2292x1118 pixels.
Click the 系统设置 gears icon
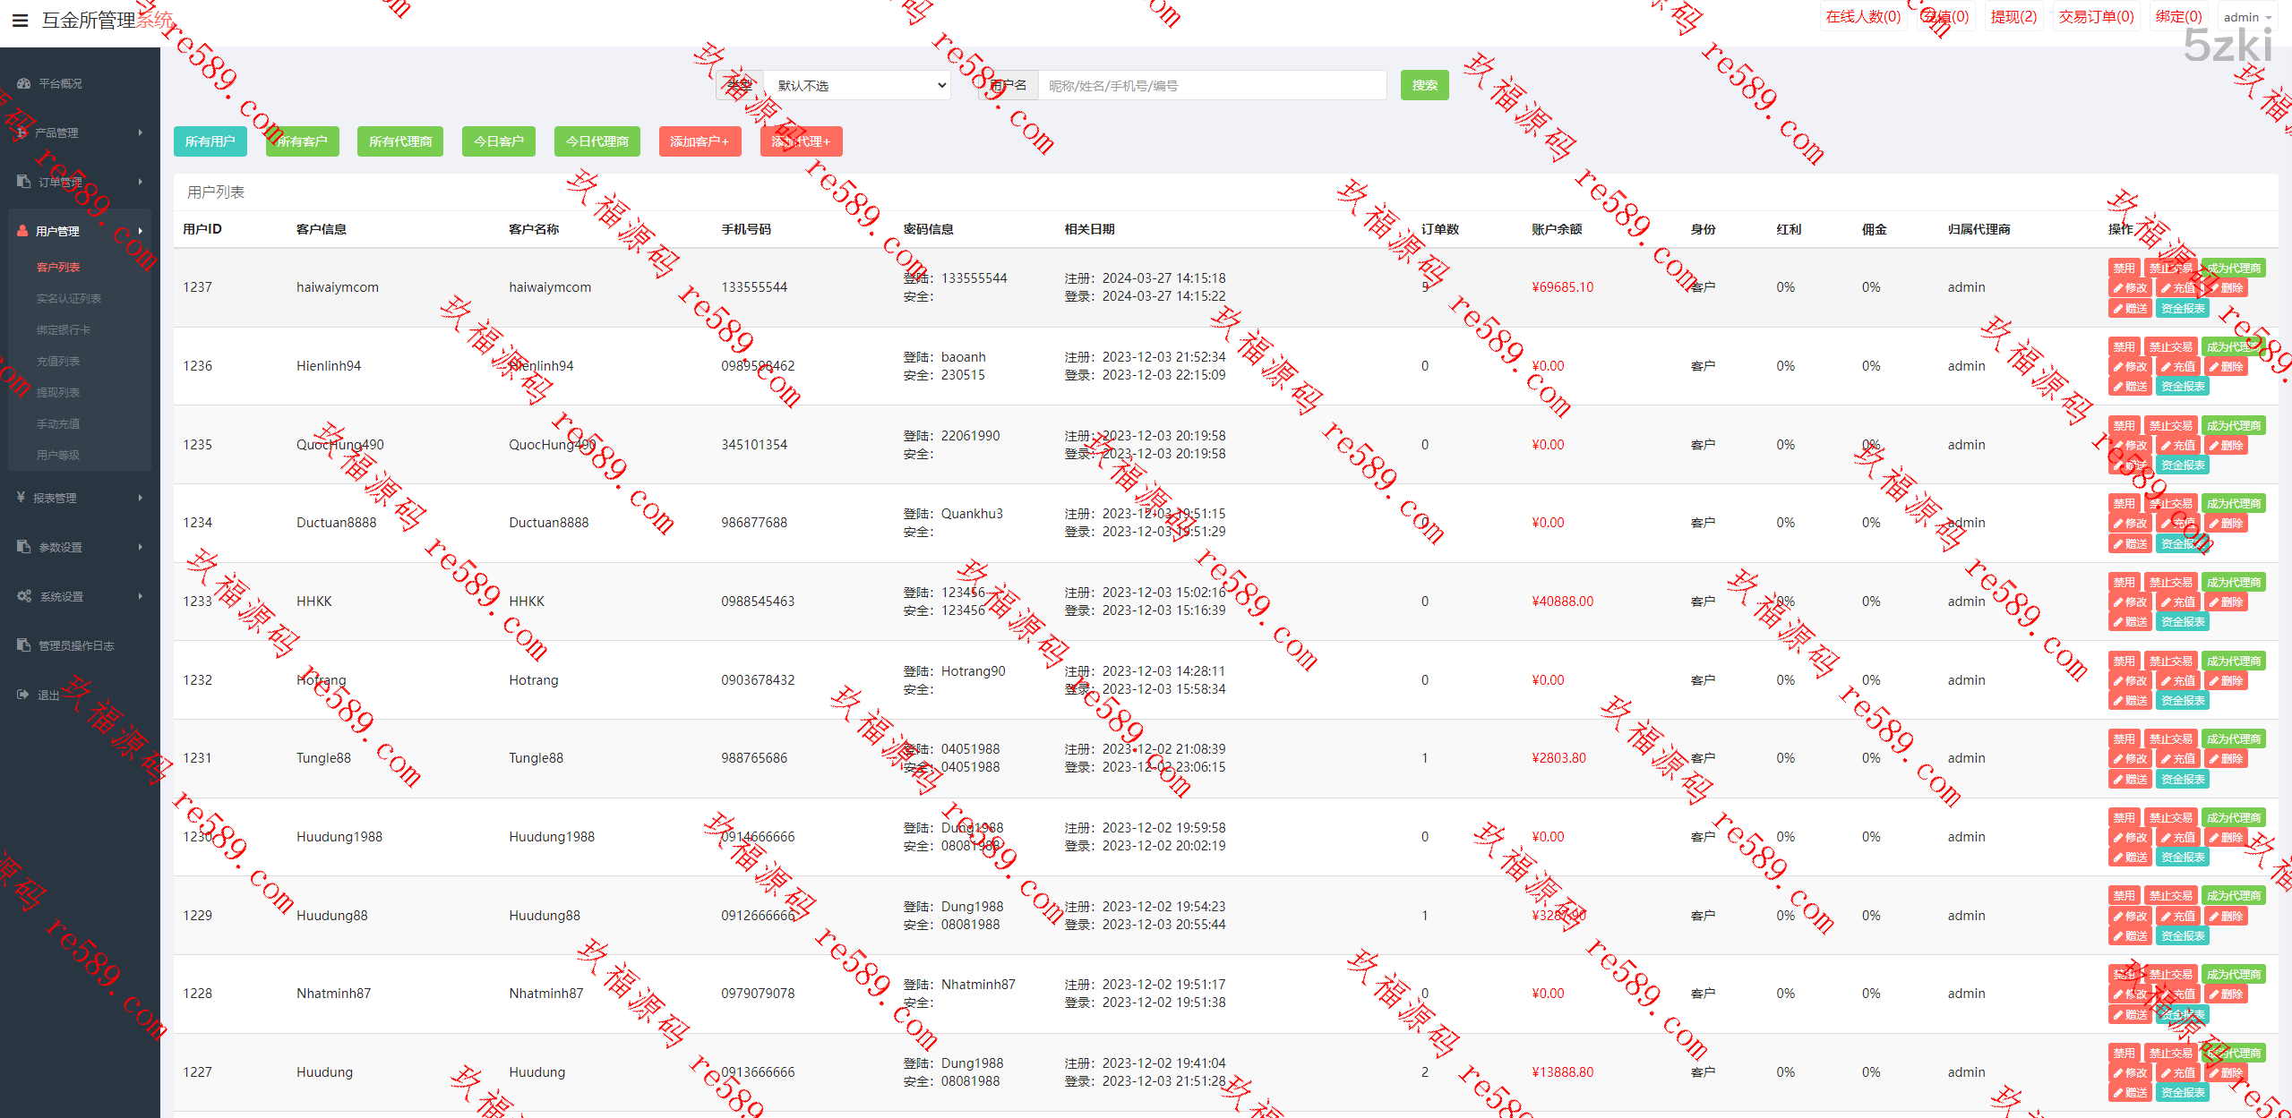24,596
